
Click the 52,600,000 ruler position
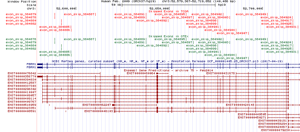tap(66, 9)
